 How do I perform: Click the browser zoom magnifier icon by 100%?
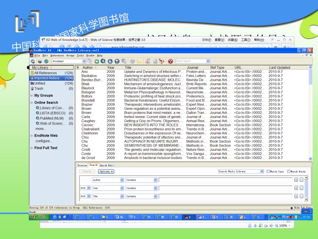(277, 226)
